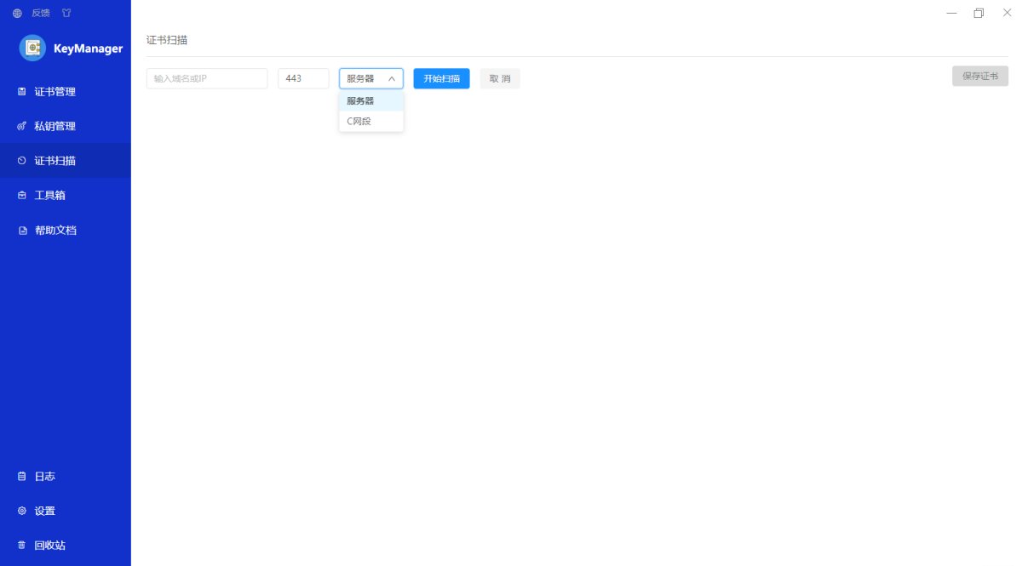This screenshot has height=566, width=1022.
Task: Select the C网段 dropdown option
Action: coord(359,122)
